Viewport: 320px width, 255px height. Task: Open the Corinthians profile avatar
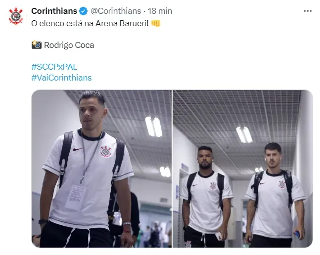click(x=16, y=16)
